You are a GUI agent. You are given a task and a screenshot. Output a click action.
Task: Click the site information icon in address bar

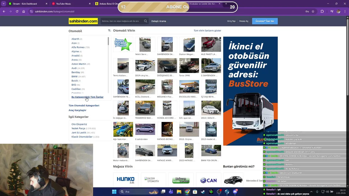click(31, 11)
